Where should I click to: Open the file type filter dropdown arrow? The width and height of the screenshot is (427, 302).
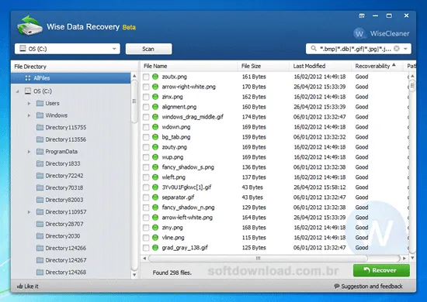point(405,49)
